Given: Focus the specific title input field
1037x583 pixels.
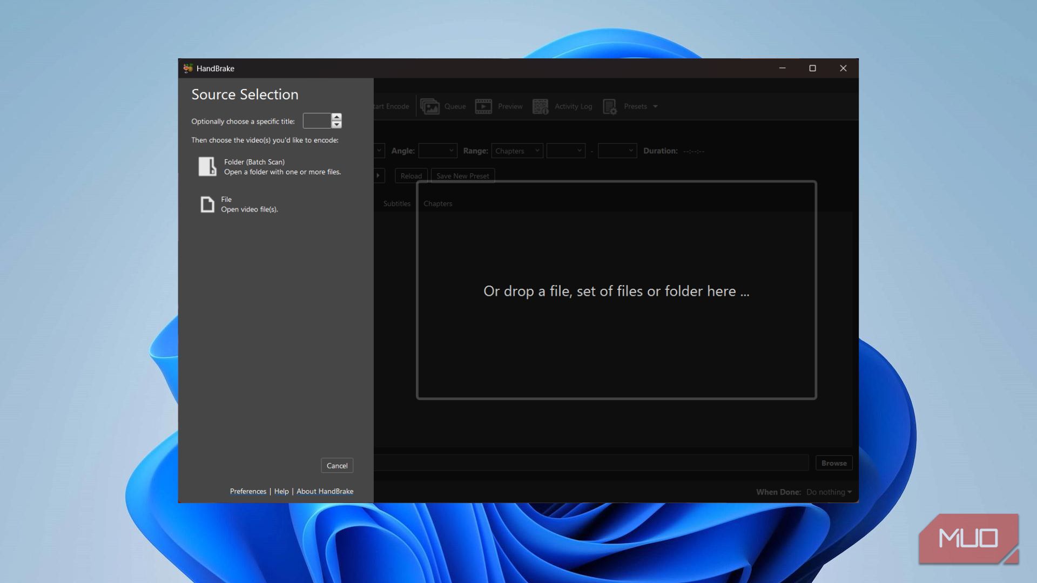Looking at the screenshot, I should pyautogui.click(x=317, y=121).
